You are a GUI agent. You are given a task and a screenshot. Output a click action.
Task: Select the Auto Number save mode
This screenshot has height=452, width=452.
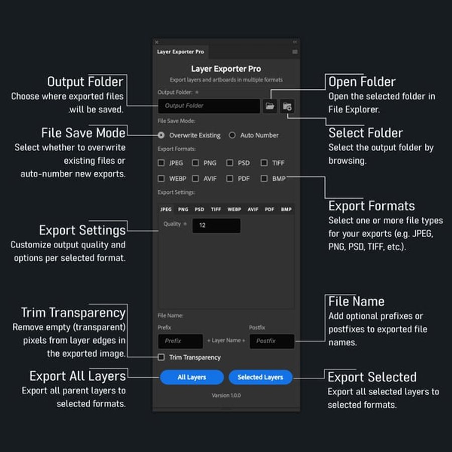click(x=232, y=135)
